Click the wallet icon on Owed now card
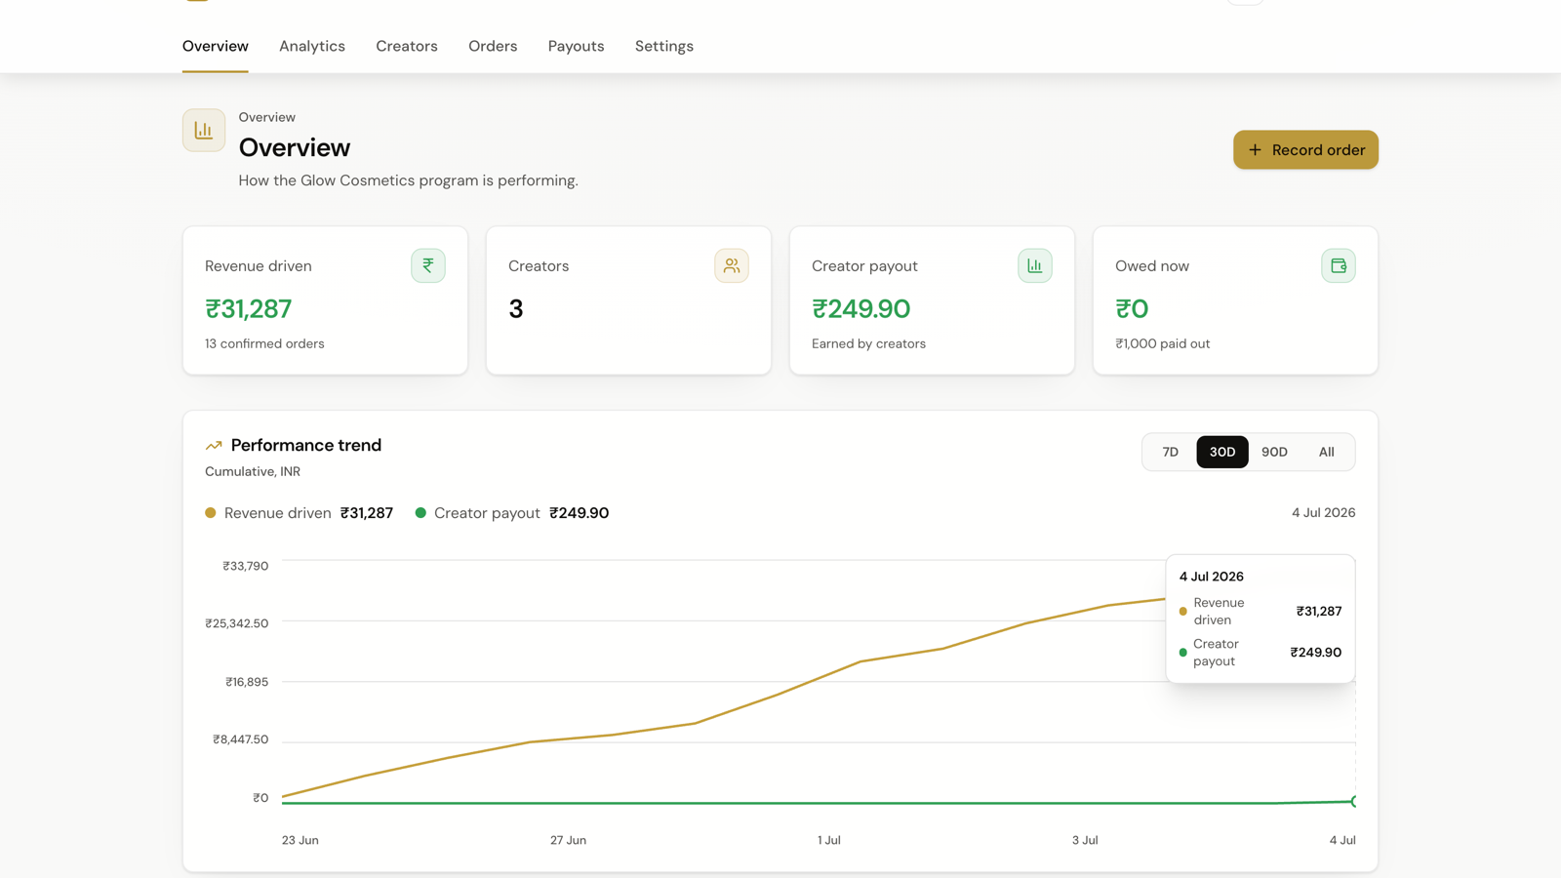This screenshot has width=1561, height=878. pyautogui.click(x=1339, y=265)
